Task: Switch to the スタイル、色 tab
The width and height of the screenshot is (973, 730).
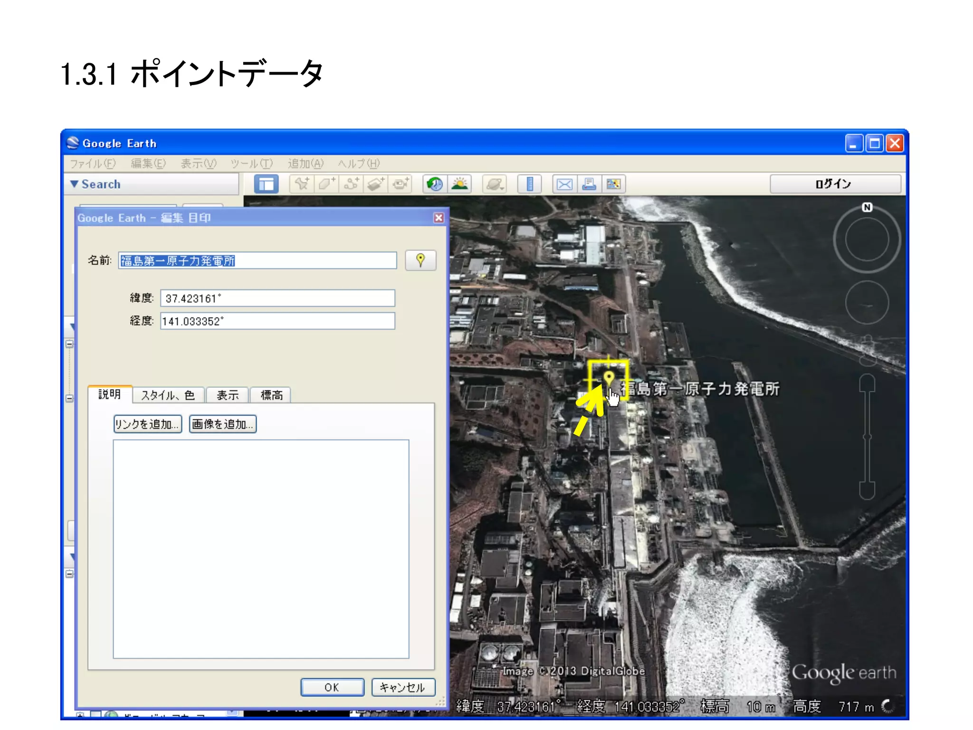Action: pos(168,395)
